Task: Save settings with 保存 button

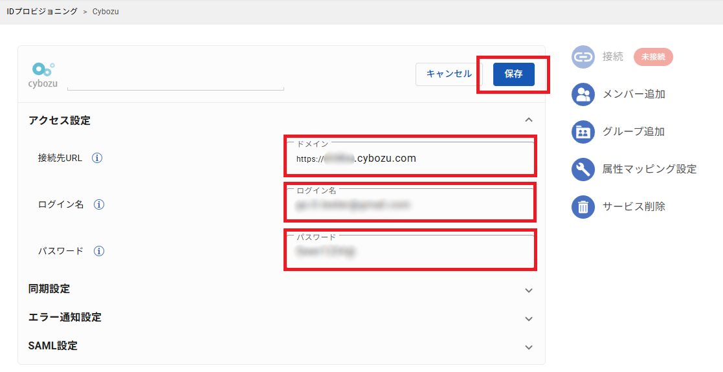Action: click(x=514, y=74)
